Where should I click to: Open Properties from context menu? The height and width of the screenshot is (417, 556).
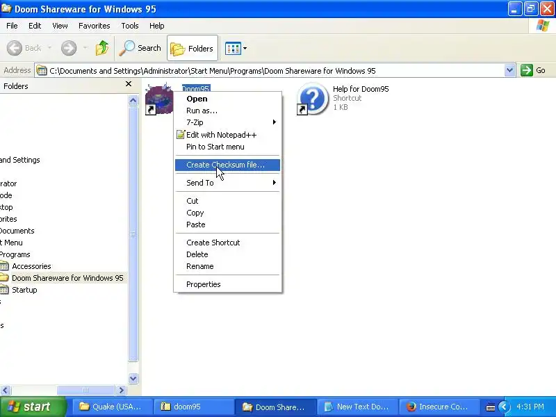(228, 284)
